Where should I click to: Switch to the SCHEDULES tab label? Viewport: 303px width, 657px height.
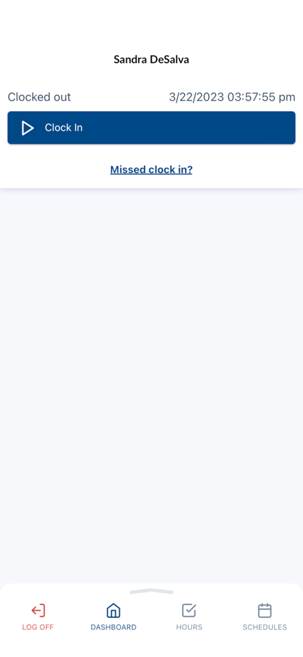pyautogui.click(x=265, y=627)
